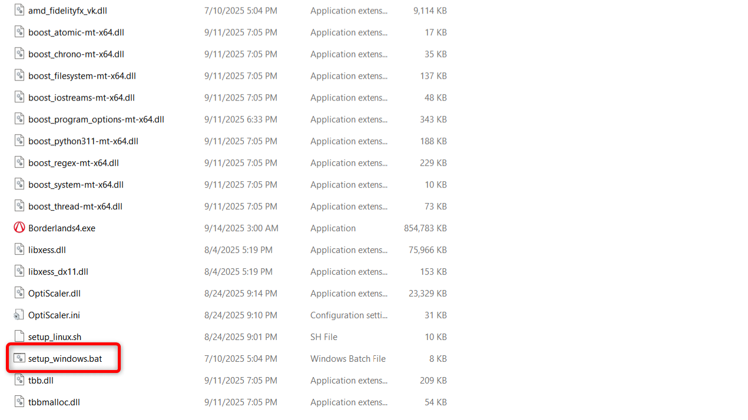Click the tbb.dll file icon
748x420 pixels.
(x=19, y=381)
